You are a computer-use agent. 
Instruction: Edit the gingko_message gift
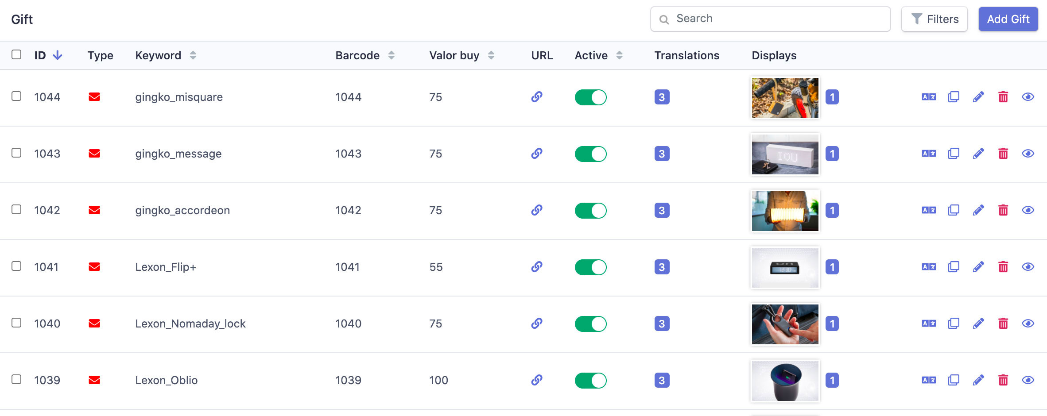tap(978, 154)
